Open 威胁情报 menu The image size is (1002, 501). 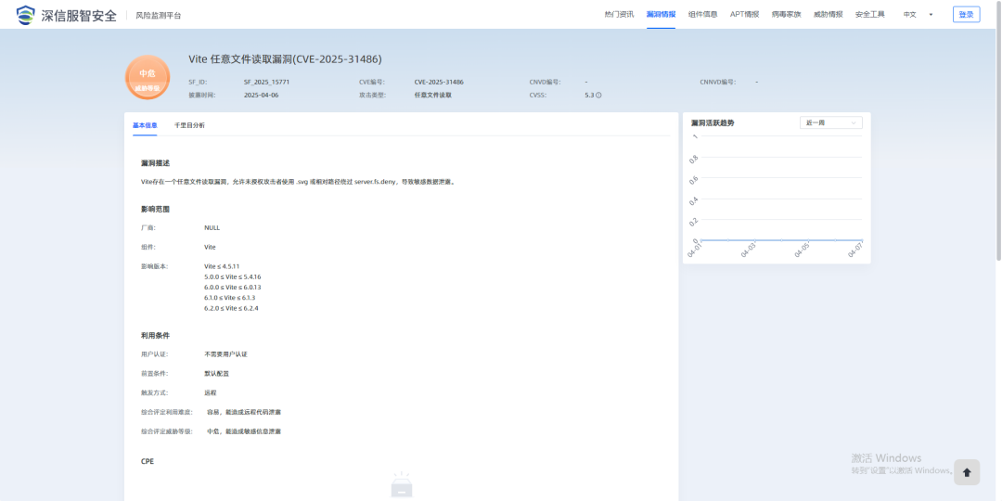829,14
